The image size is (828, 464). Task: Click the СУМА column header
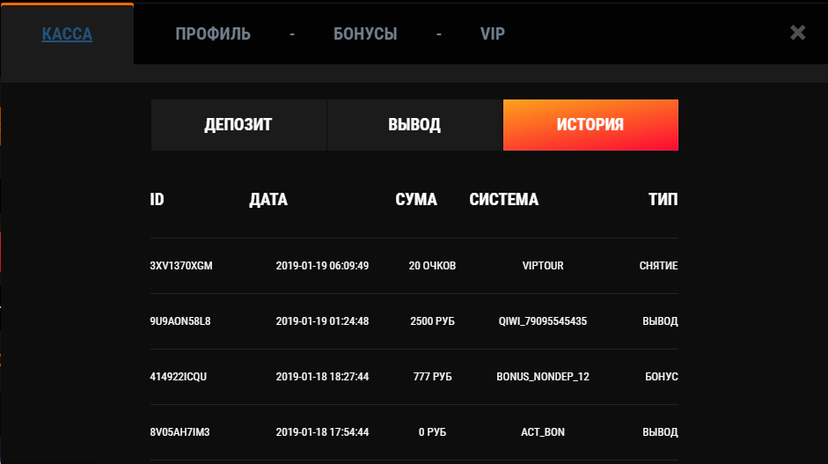(x=416, y=200)
